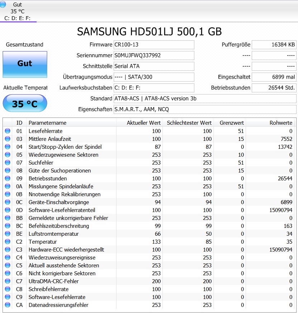Click the blue disk health icon beside top Gut
The height and width of the screenshot is (313, 298).
pos(3,5)
